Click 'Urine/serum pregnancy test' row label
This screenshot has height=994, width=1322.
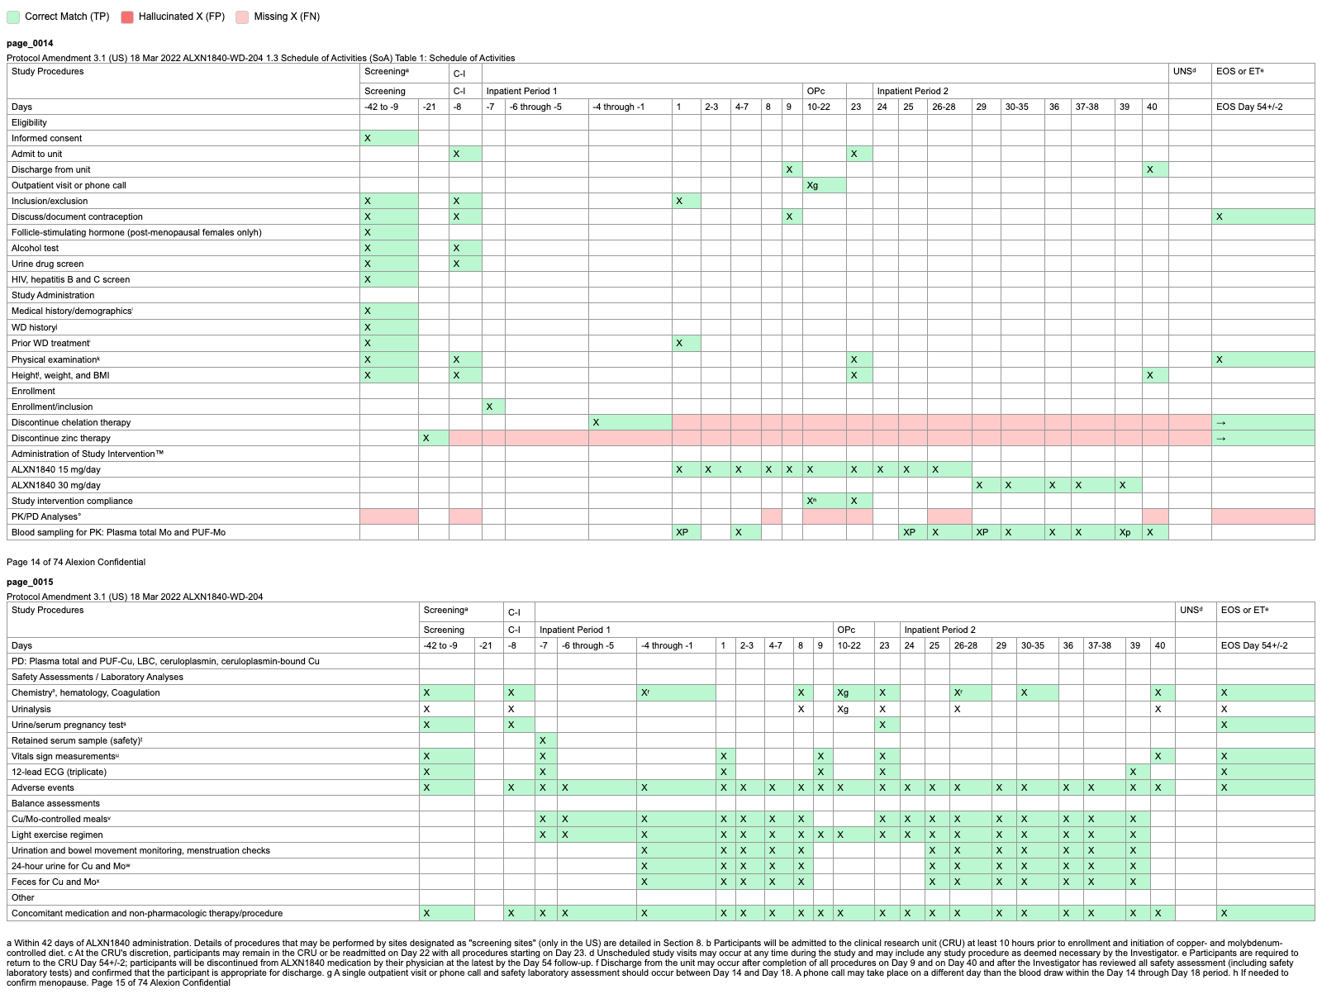click(69, 725)
